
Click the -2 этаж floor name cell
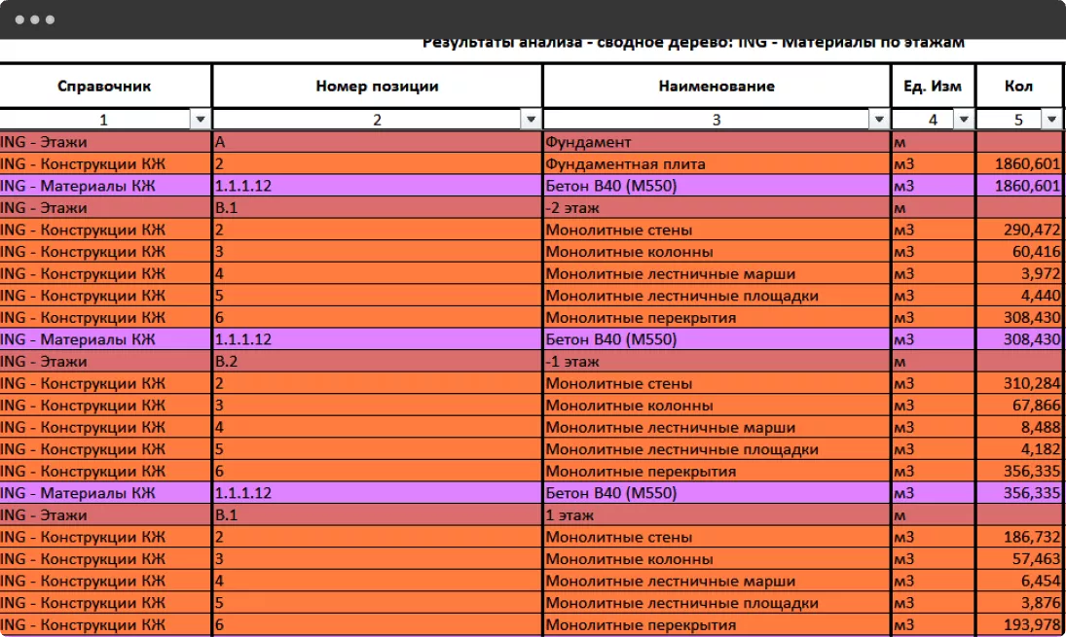click(x=717, y=208)
